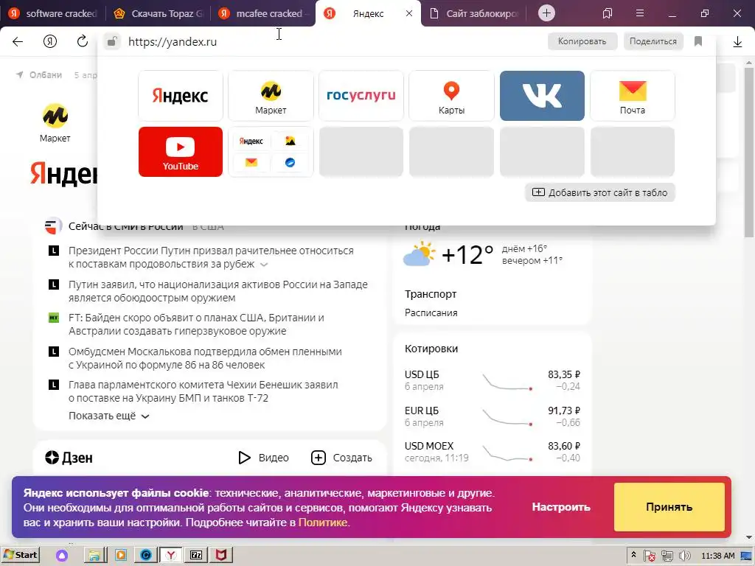Viewport: 755px width, 566px height.
Task: Open the media player taskbar icon
Action: click(120, 556)
